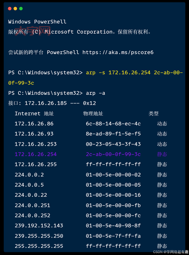The width and height of the screenshot is (189, 255).
Task: Select the interface 172.16.26.185 line
Action: point(52,103)
